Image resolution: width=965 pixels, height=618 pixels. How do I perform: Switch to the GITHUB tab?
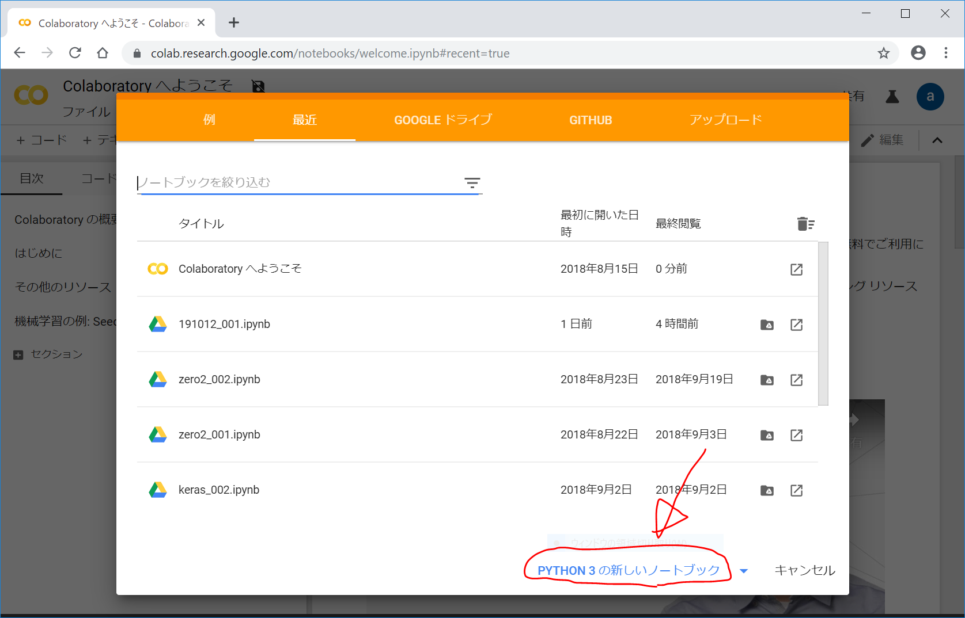coord(591,120)
